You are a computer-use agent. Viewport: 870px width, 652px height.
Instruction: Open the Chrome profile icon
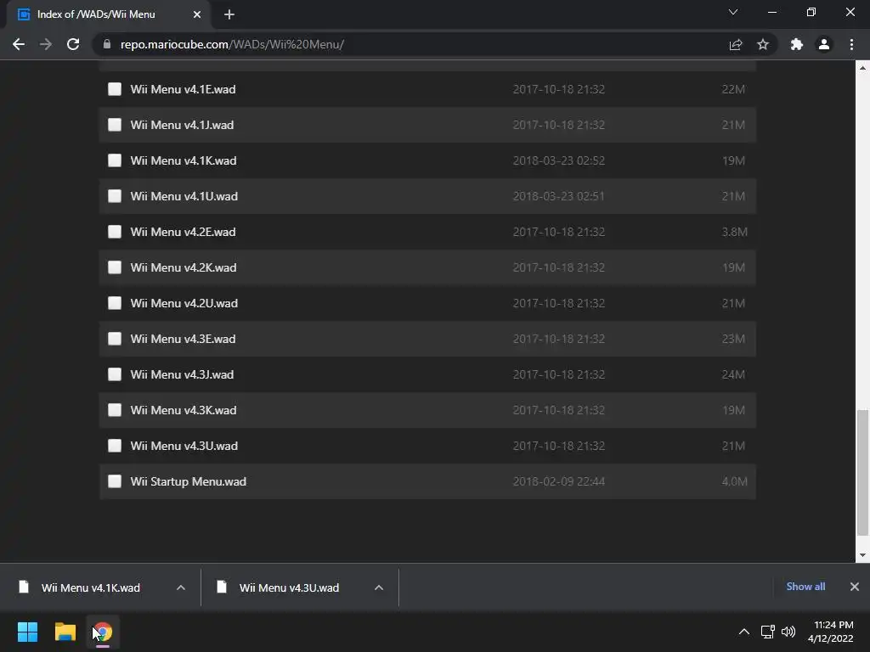point(824,44)
